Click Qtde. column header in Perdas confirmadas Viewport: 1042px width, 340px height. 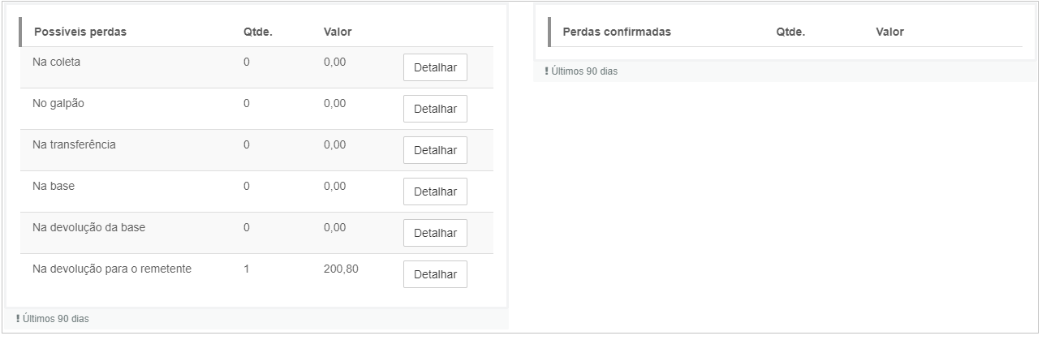click(x=790, y=32)
